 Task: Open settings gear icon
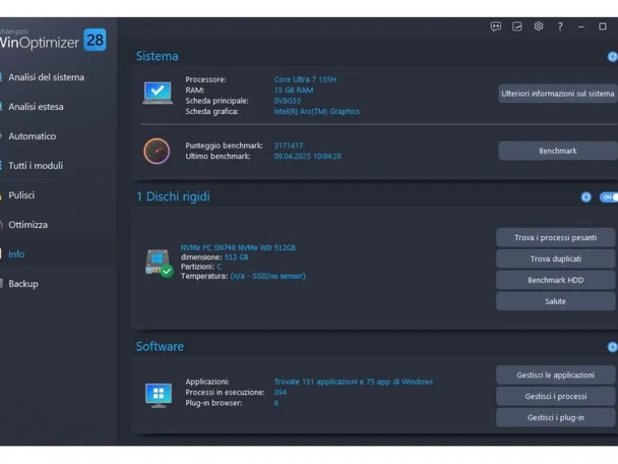[539, 26]
